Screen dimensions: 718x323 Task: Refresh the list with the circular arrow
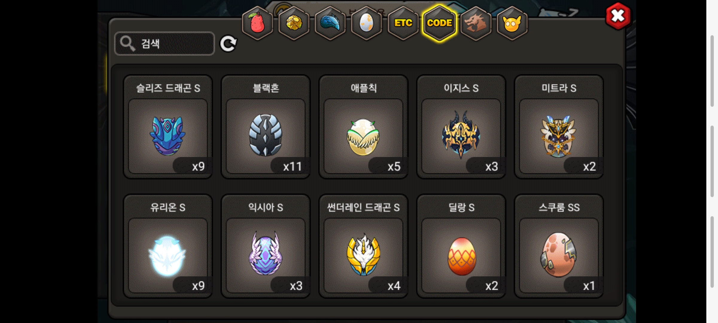(228, 44)
